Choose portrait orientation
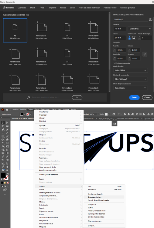 [x=129, y=38]
